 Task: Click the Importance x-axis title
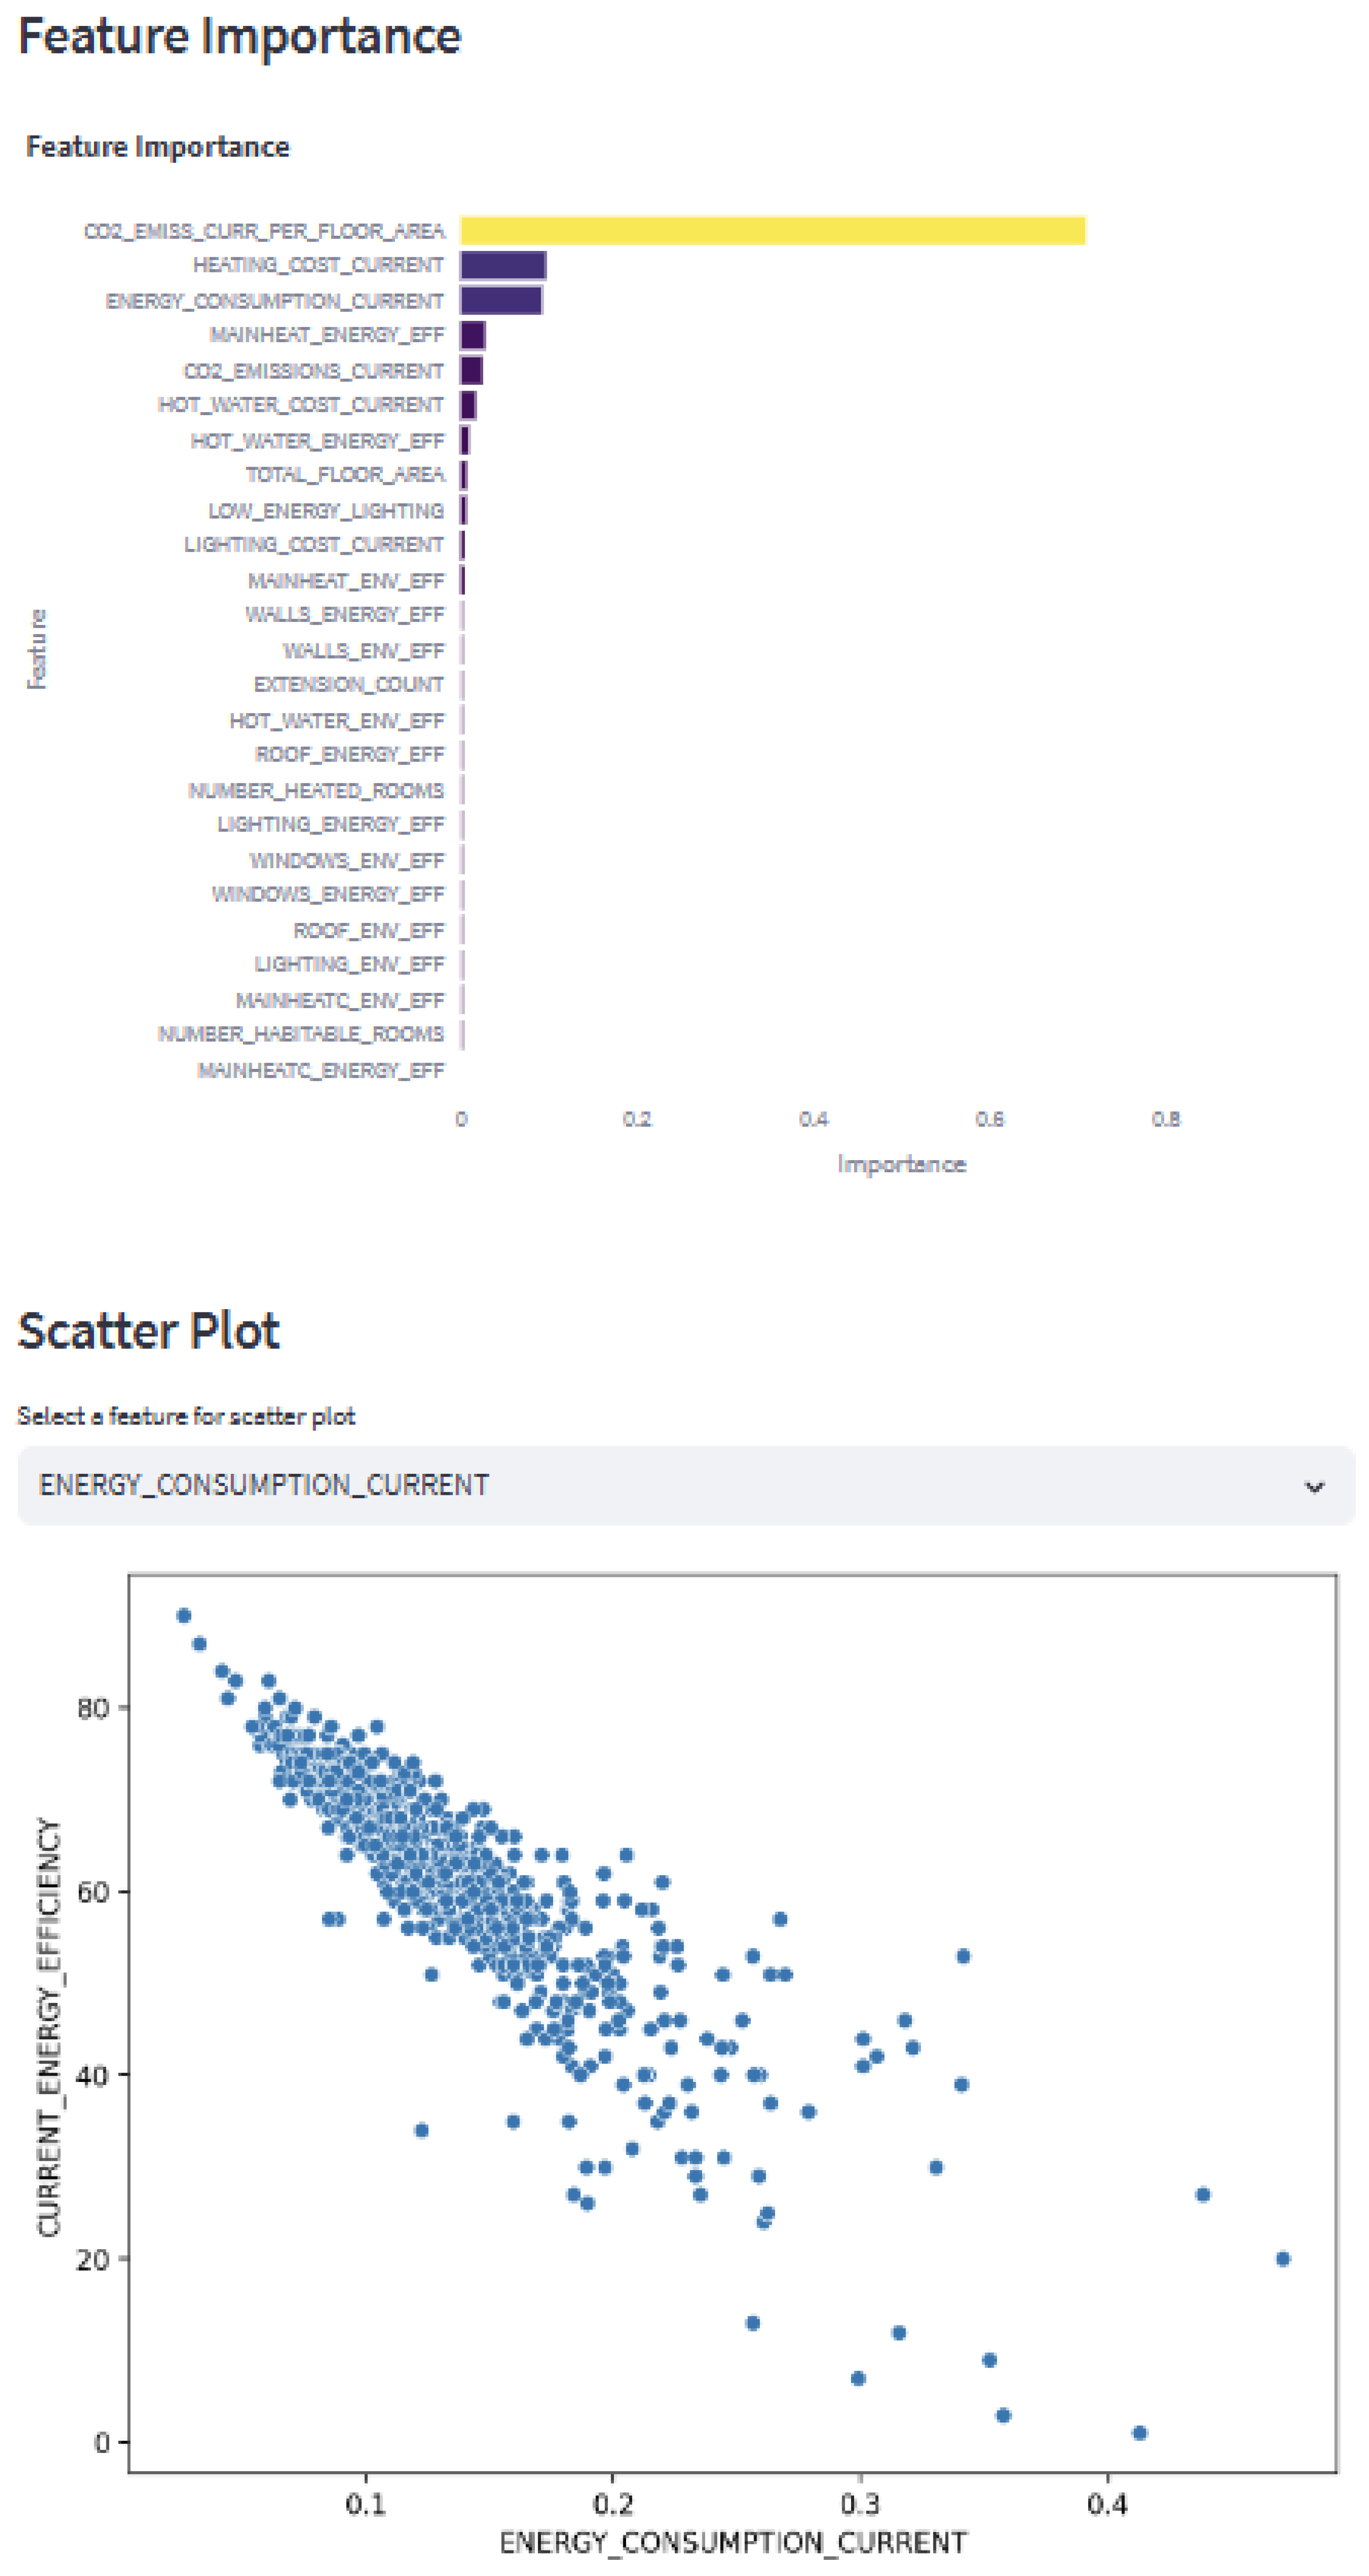point(901,1164)
